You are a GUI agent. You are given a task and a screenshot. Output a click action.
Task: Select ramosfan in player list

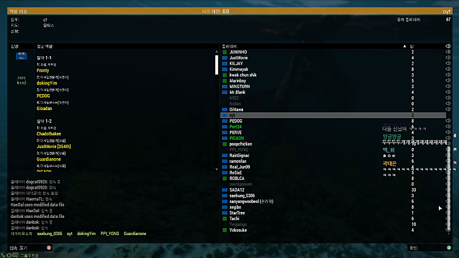point(238,161)
